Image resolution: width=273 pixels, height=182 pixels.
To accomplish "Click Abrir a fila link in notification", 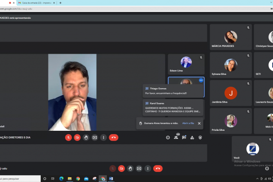I will [188, 123].
